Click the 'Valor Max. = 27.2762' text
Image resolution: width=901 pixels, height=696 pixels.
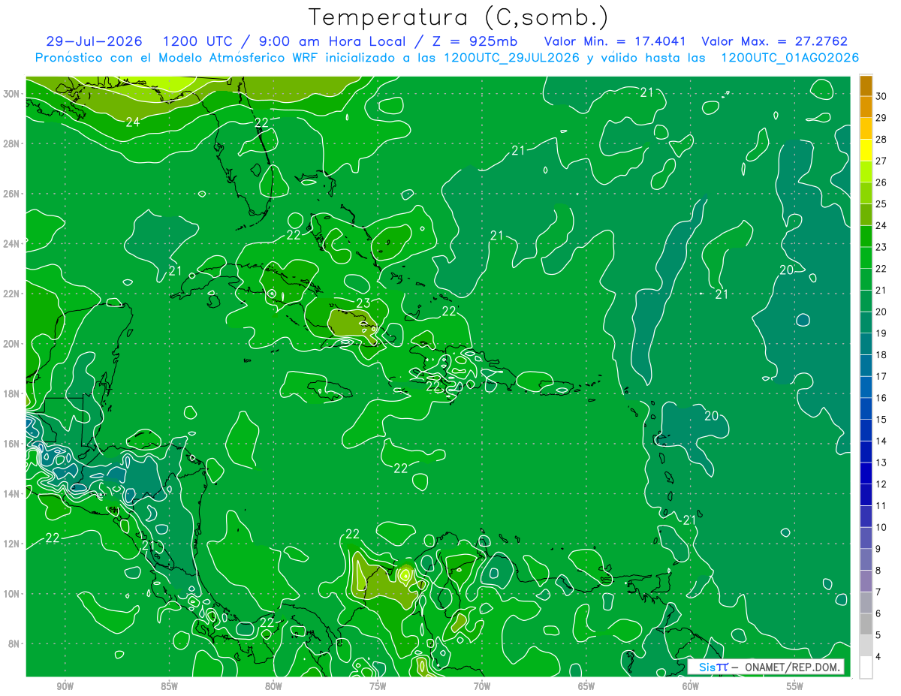[774, 41]
